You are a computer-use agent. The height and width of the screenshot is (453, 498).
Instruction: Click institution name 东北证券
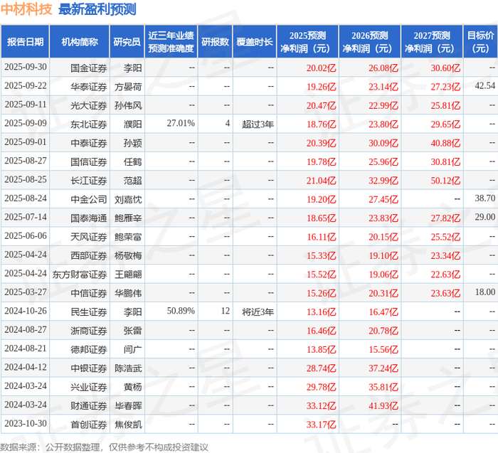(x=89, y=124)
